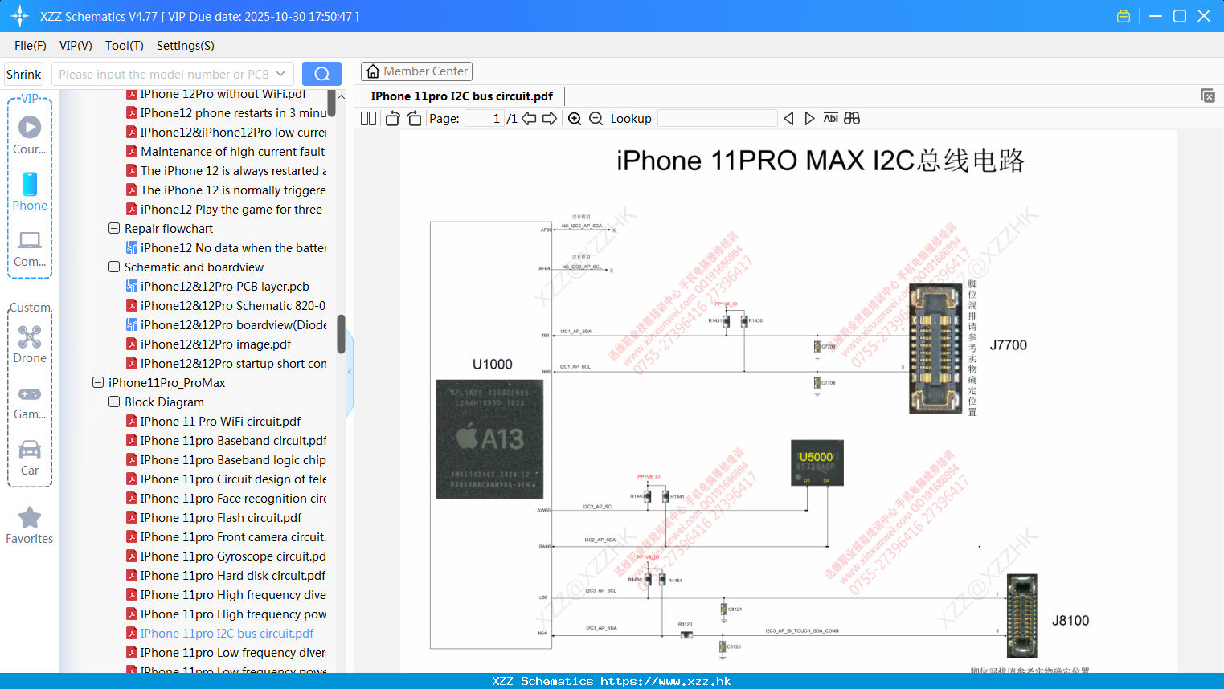
Task: Open iPhone12&12Pro image.pdf
Action: (x=208, y=344)
